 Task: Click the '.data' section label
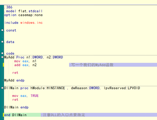pyautogui.click(x=9, y=42)
